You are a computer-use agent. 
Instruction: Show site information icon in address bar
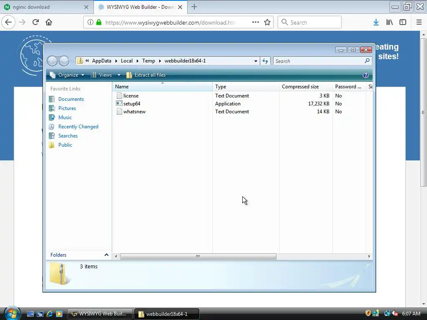pos(90,22)
